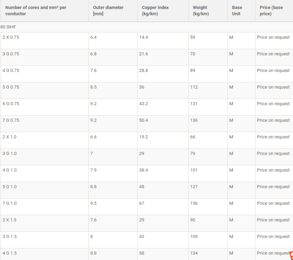Image resolution: width=293 pixels, height=260 pixels.
Task: Open price request for 3 G 1.5
Action: tap(273, 236)
